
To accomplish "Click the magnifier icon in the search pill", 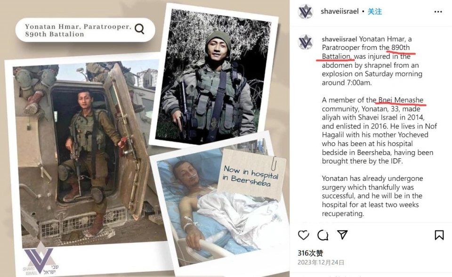I will pos(139,29).
